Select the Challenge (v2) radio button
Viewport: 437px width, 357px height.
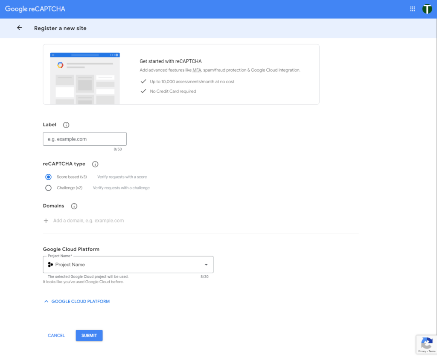click(48, 188)
